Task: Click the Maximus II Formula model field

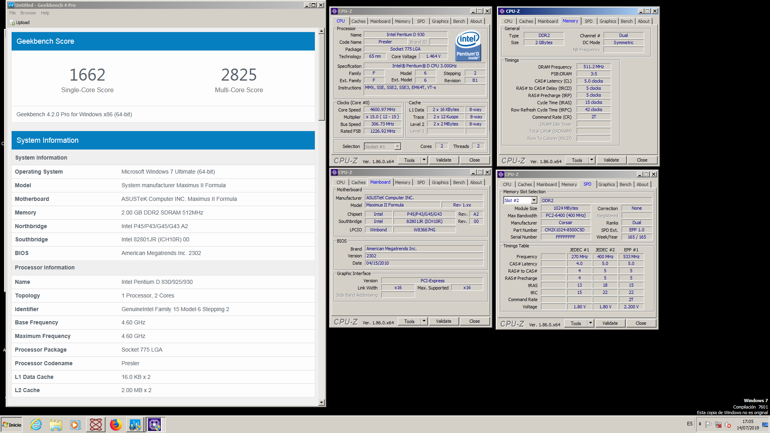Action: pyautogui.click(x=403, y=205)
